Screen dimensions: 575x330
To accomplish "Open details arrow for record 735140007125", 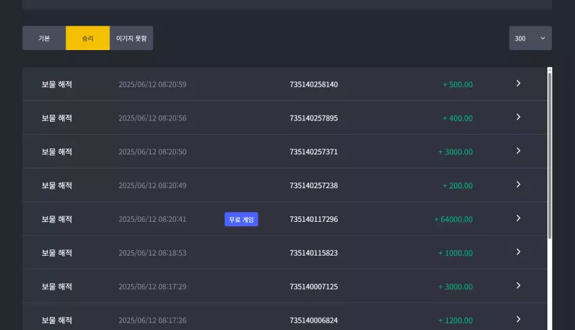I will tap(518, 286).
